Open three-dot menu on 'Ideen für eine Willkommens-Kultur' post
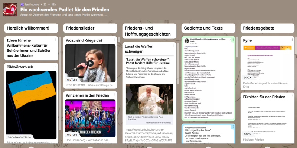The width and height of the screenshot is (297, 148). (56, 40)
